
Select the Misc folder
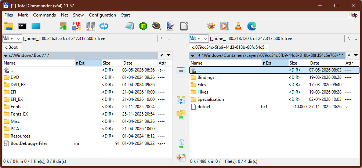click(x=87, y=121)
